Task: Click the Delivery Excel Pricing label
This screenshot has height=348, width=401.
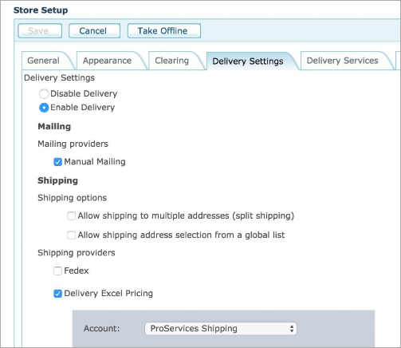Action: coord(108,293)
